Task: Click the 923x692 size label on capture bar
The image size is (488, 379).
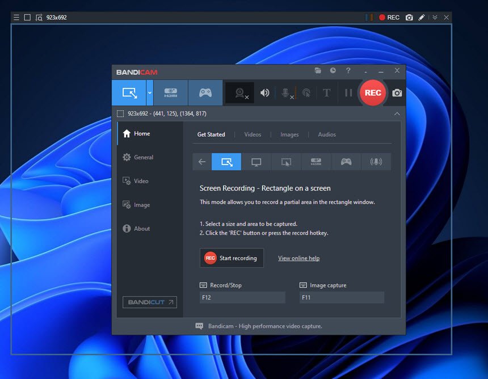Action: (x=56, y=18)
